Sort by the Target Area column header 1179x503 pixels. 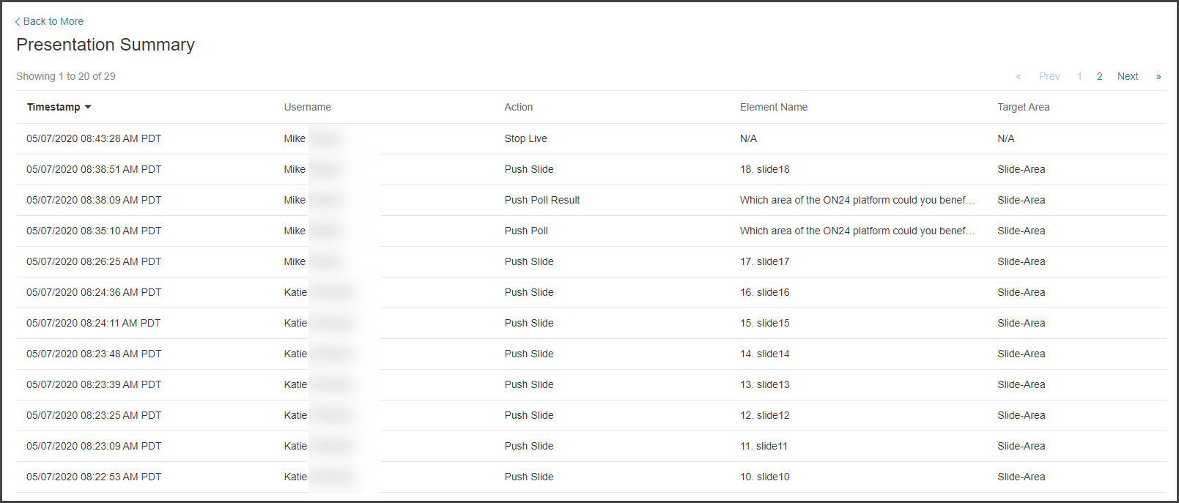(x=1023, y=107)
